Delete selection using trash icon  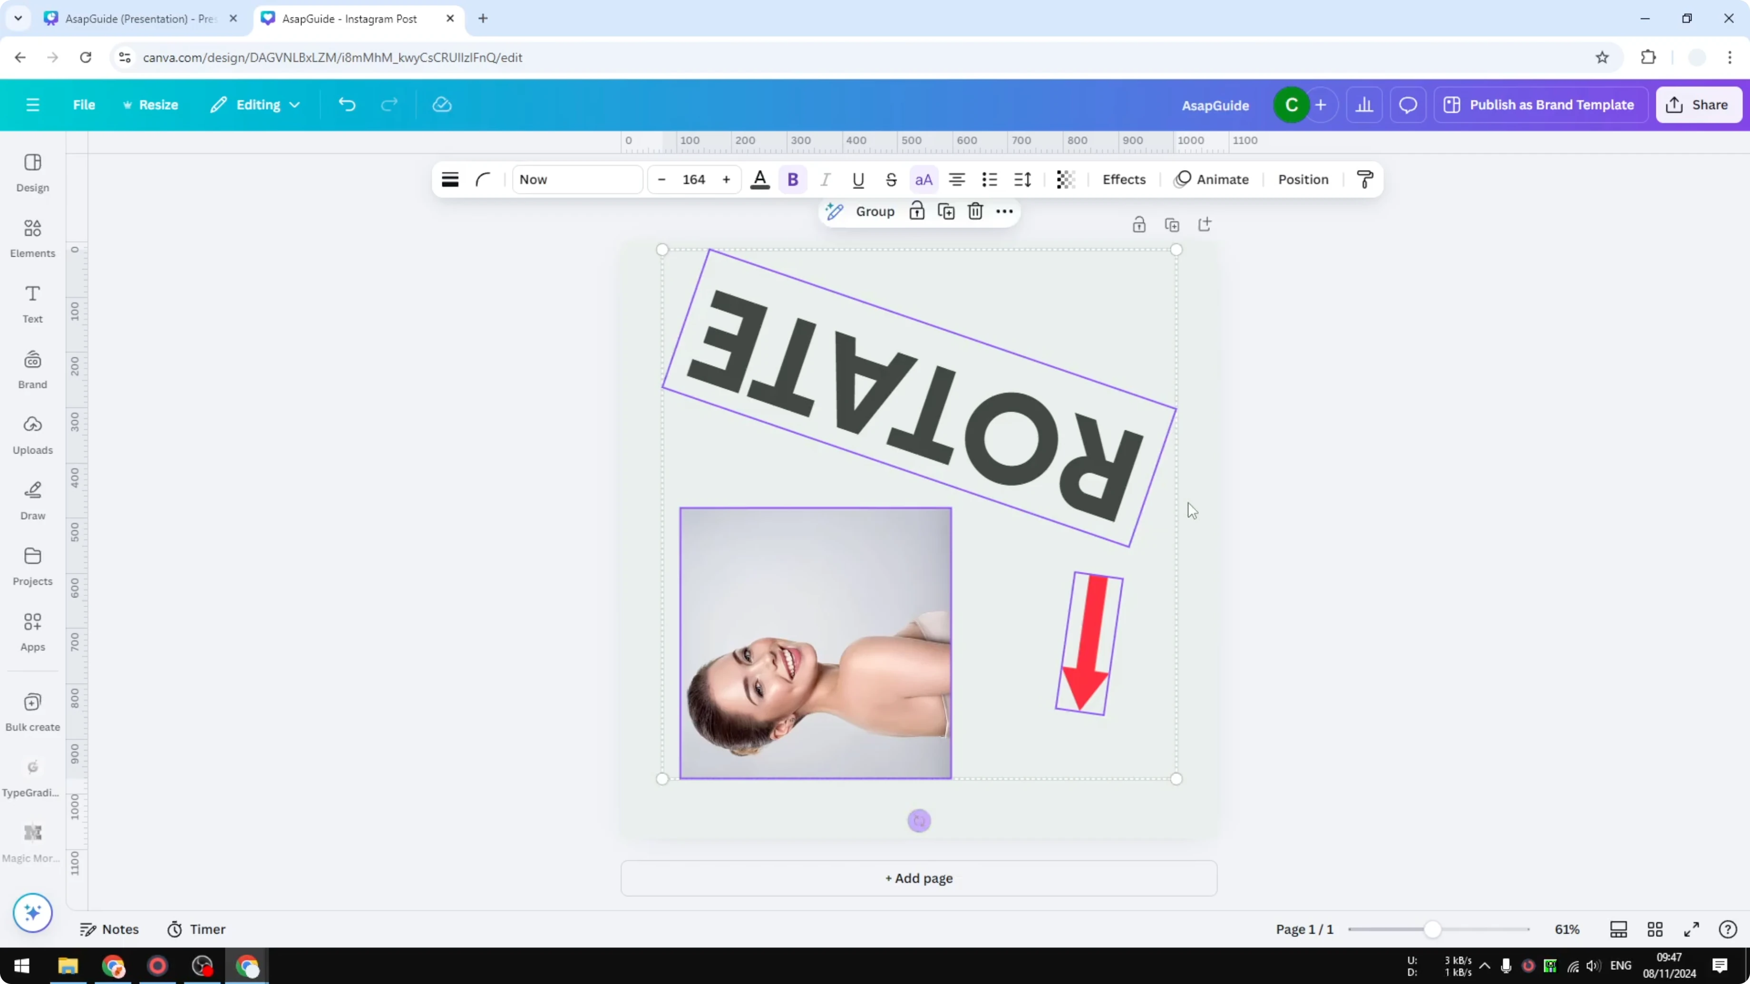tap(975, 211)
